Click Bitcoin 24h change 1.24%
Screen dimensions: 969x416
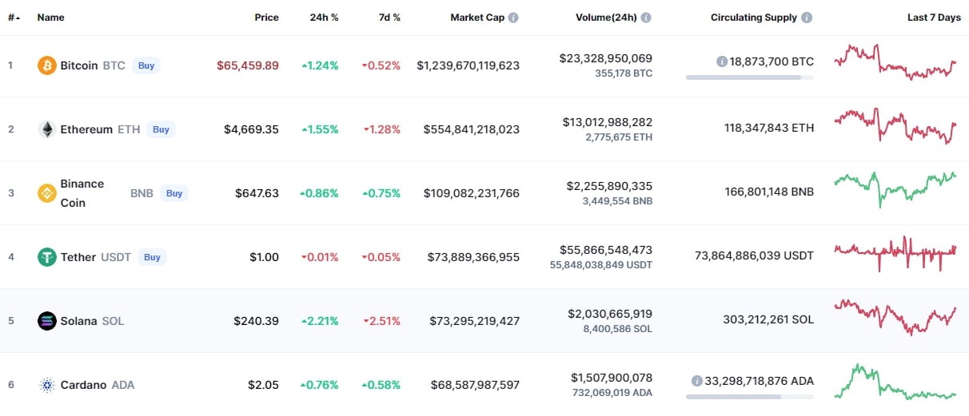point(321,65)
